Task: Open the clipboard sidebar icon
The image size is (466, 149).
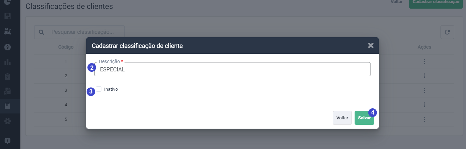Action: click(8, 77)
